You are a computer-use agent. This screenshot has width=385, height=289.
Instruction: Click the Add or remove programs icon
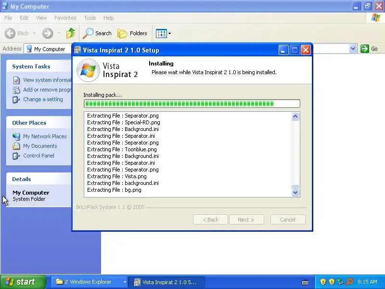pyautogui.click(x=16, y=90)
